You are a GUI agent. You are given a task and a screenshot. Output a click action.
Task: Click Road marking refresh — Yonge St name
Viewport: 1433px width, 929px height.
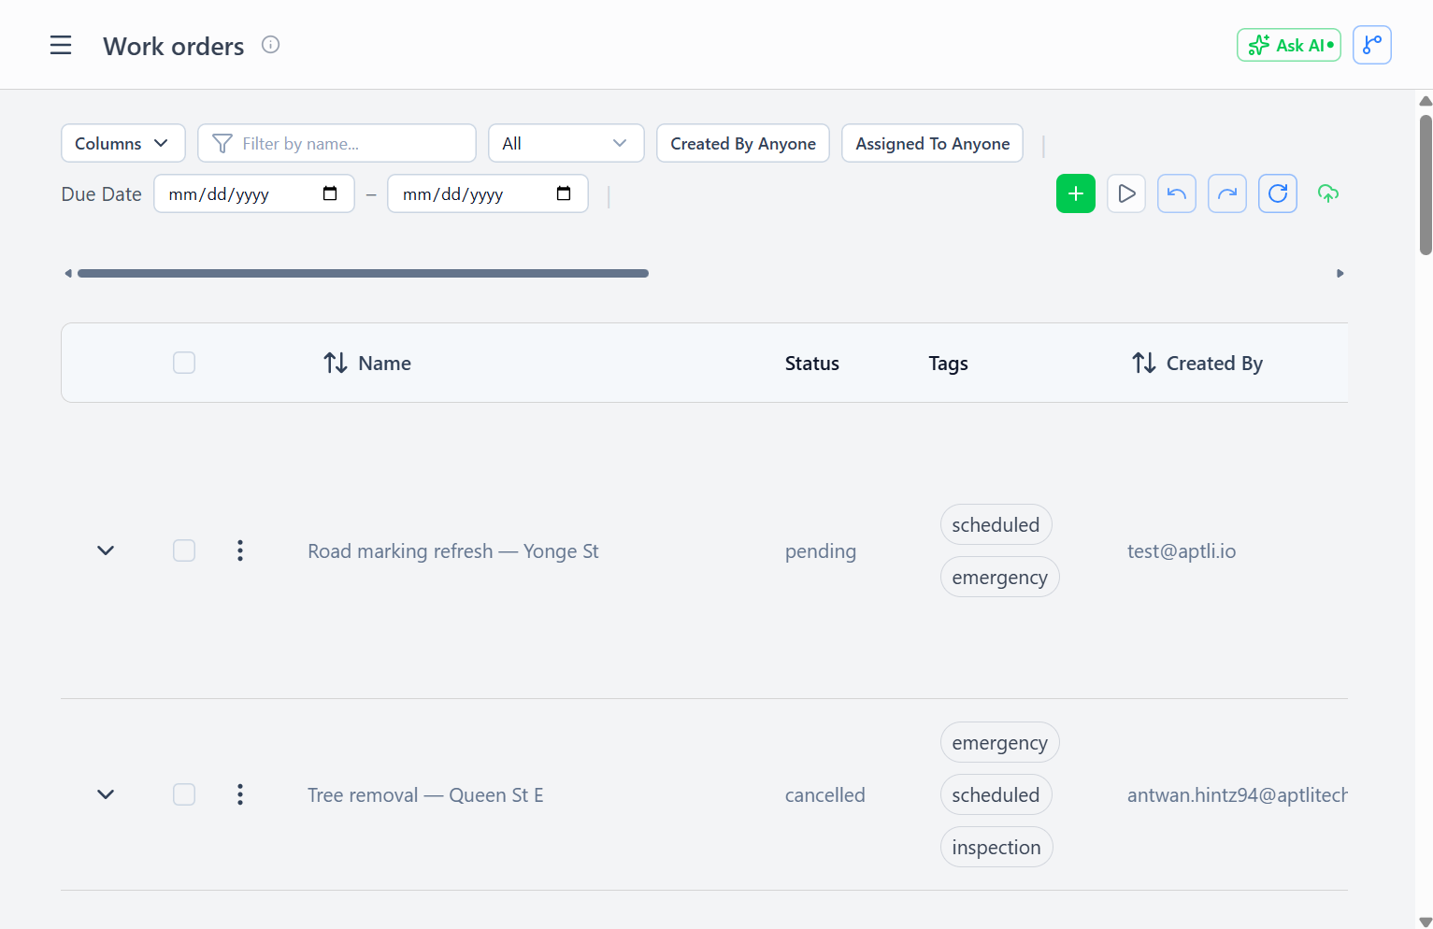pos(452,550)
